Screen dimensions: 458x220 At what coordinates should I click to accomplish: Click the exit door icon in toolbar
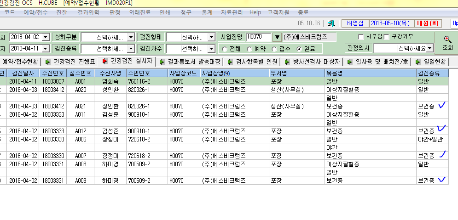coord(331,23)
